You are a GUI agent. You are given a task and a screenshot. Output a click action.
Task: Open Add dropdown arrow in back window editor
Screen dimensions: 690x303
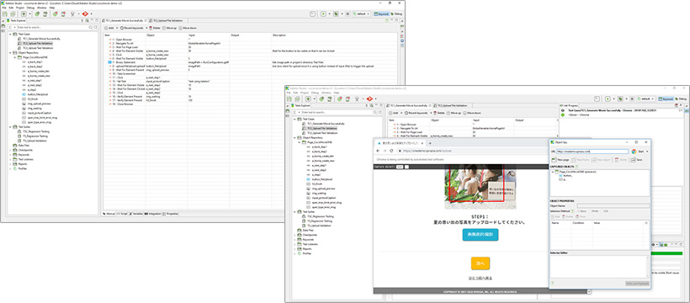(x=117, y=28)
